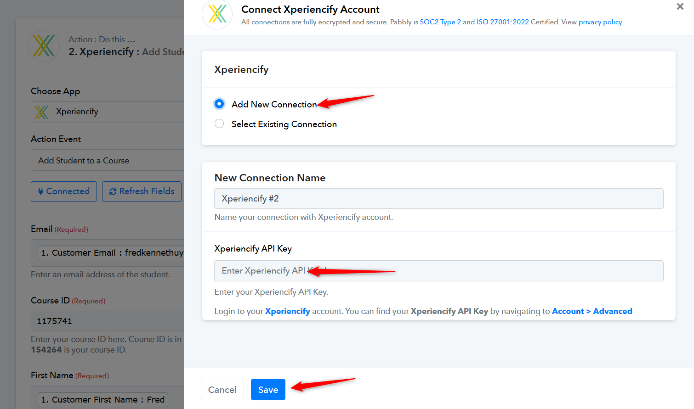The height and width of the screenshot is (409, 694).
Task: Click the Xperiencify API Key input field
Action: 438,271
